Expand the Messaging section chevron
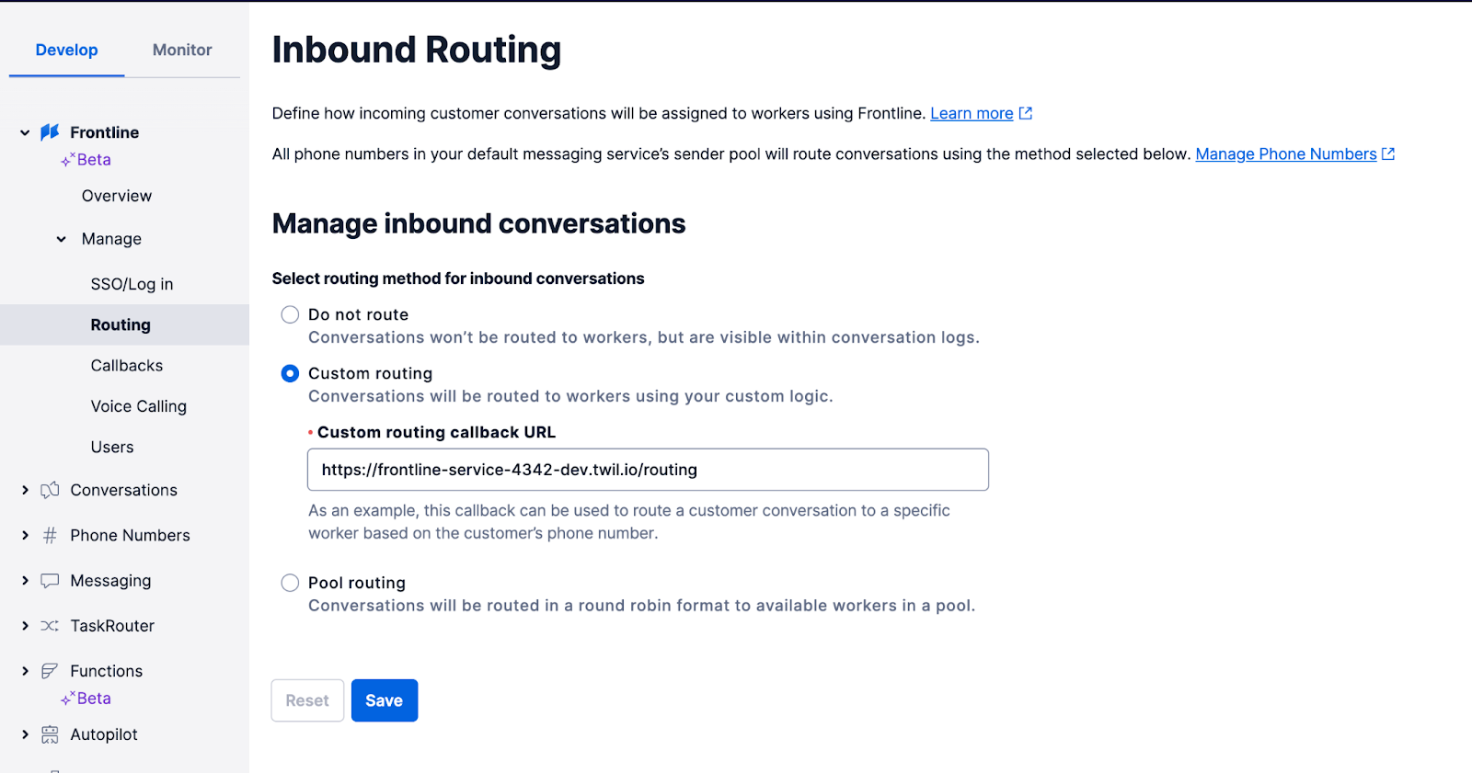The width and height of the screenshot is (1472, 773). [25, 581]
